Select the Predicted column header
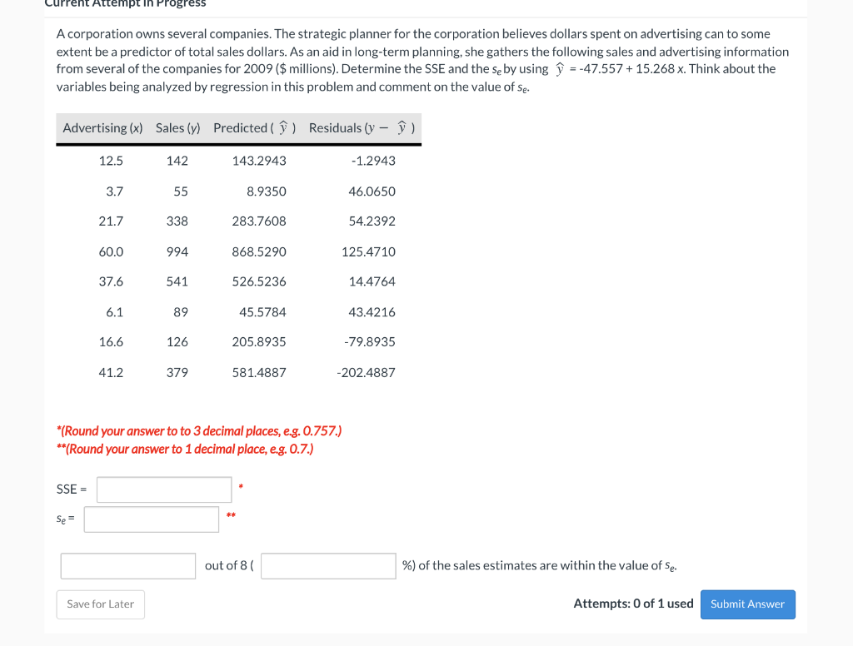This screenshot has height=646, width=853. (x=255, y=128)
